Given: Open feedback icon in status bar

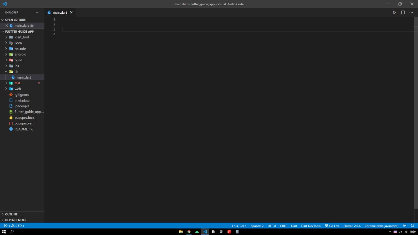Looking at the screenshot, I should [x=405, y=226].
